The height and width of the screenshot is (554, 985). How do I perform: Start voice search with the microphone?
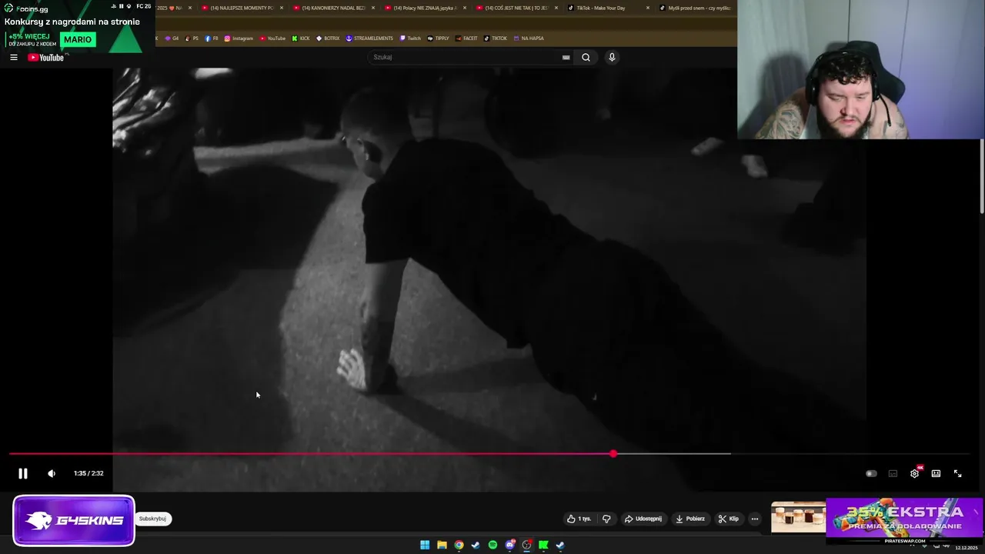[612, 57]
